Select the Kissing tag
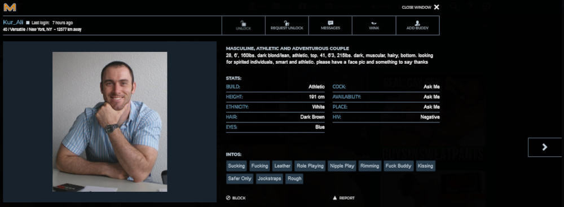The image size is (564, 207). [425, 166]
